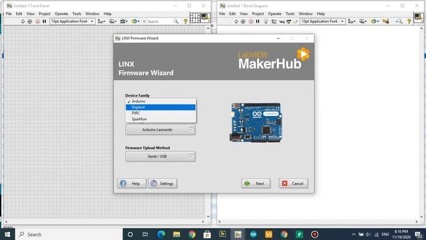
Task: Open Microsoft Edge from taskbar
Action: pos(161,234)
